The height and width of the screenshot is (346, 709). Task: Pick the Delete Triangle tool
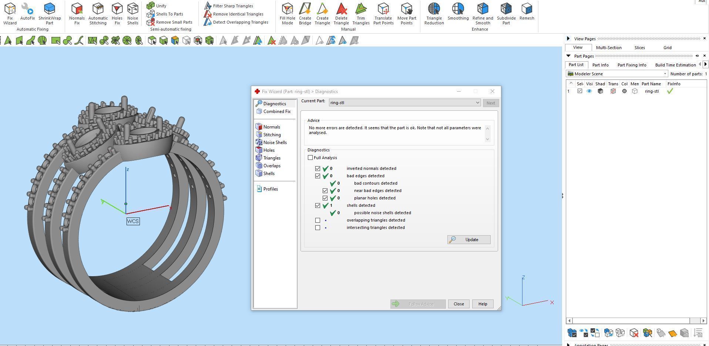[x=341, y=14]
